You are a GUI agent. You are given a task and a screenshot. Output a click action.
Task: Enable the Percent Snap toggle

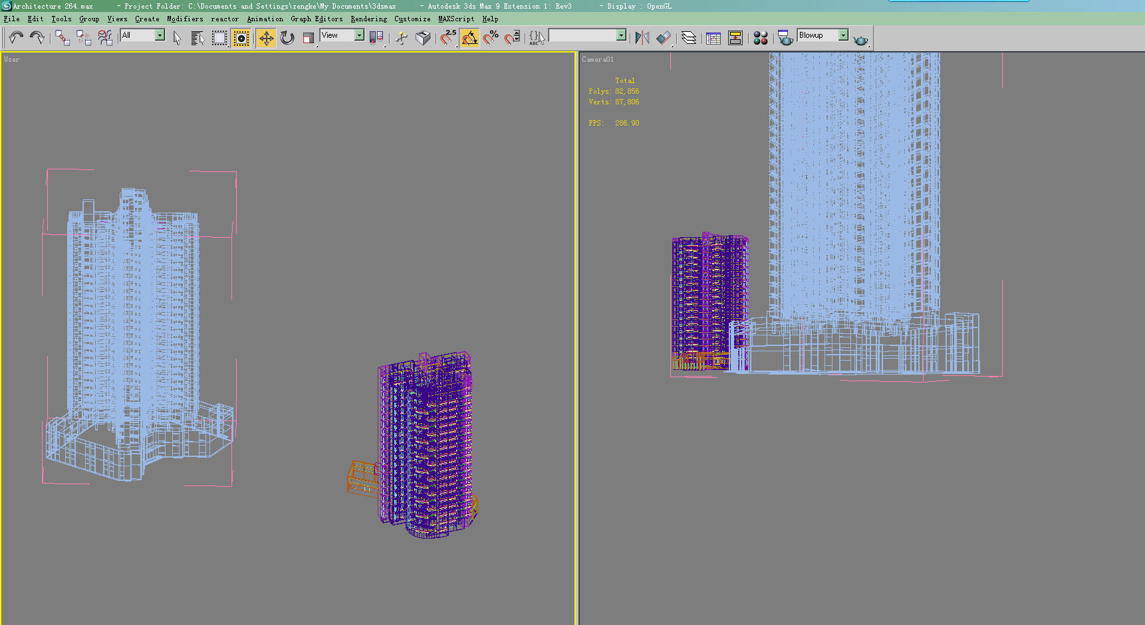coord(491,38)
